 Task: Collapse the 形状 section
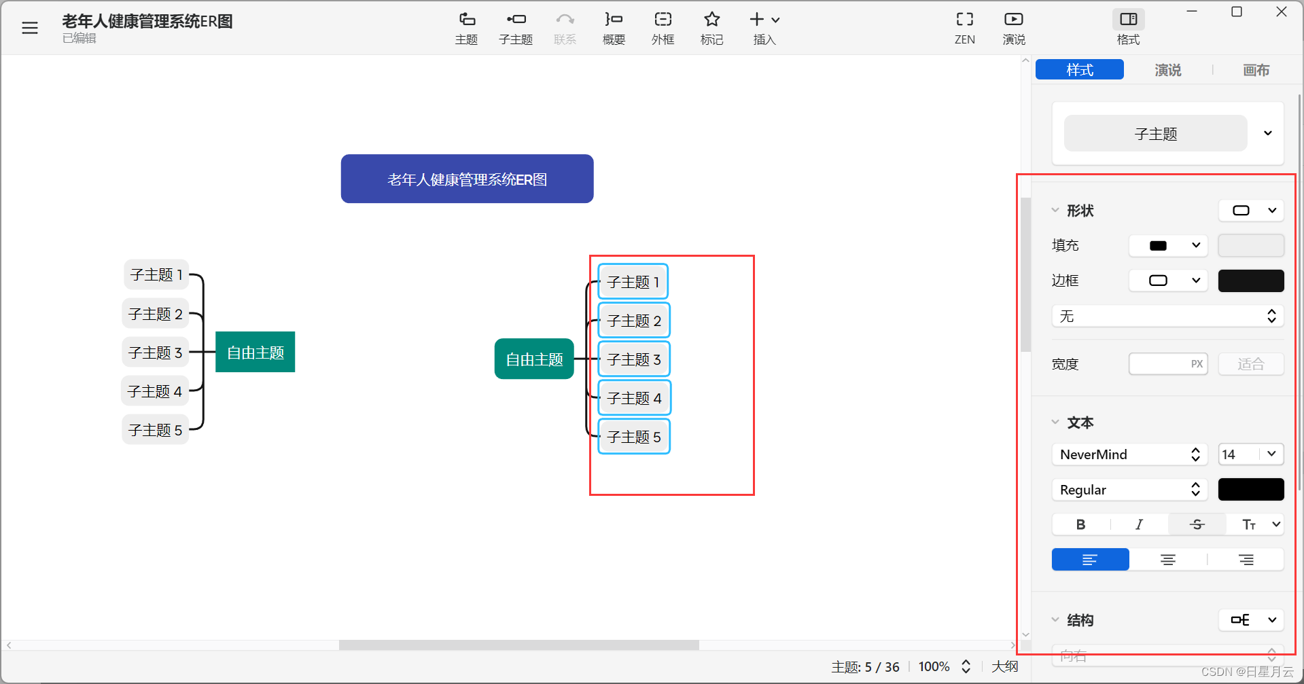coord(1055,211)
